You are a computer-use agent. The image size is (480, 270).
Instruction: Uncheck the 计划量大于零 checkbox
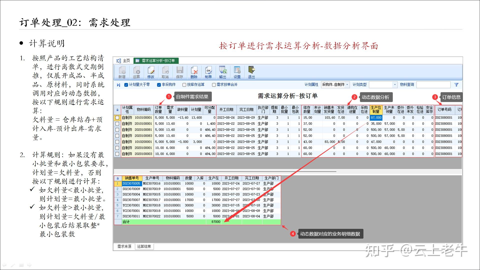click(x=125, y=85)
